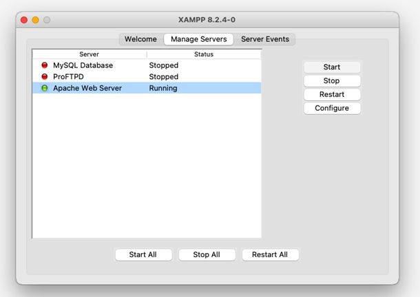This screenshot has width=420, height=297.
Task: Click the Restart button in the right panel
Action: tap(332, 94)
